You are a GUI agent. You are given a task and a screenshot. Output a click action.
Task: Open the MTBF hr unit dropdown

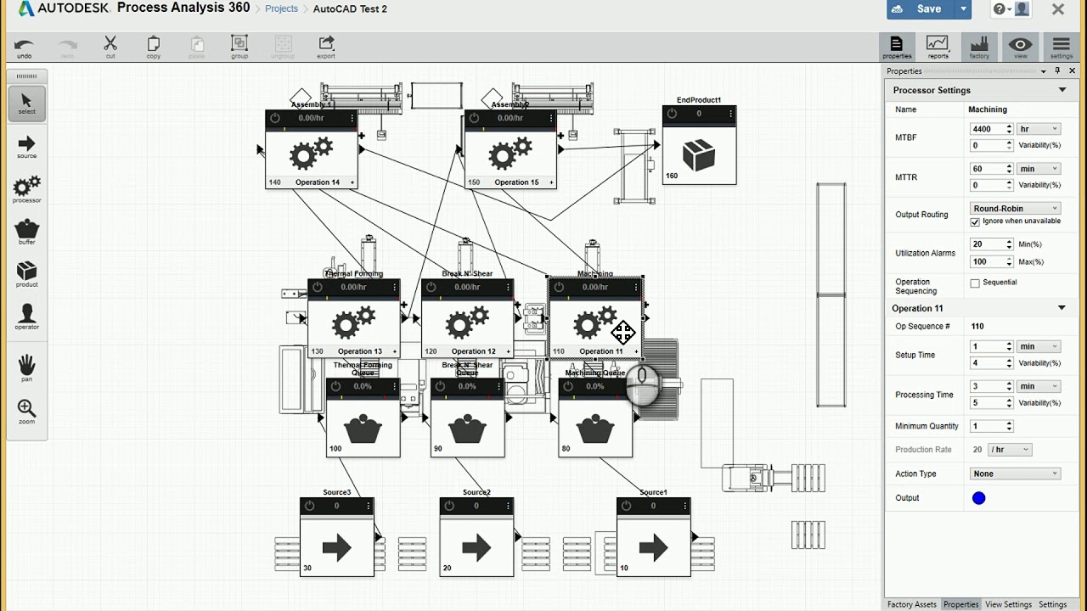[x=1039, y=129]
